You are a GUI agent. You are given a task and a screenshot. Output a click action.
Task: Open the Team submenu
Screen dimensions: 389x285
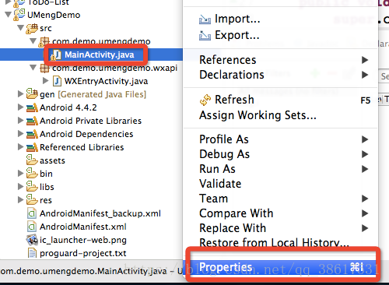coord(280,199)
